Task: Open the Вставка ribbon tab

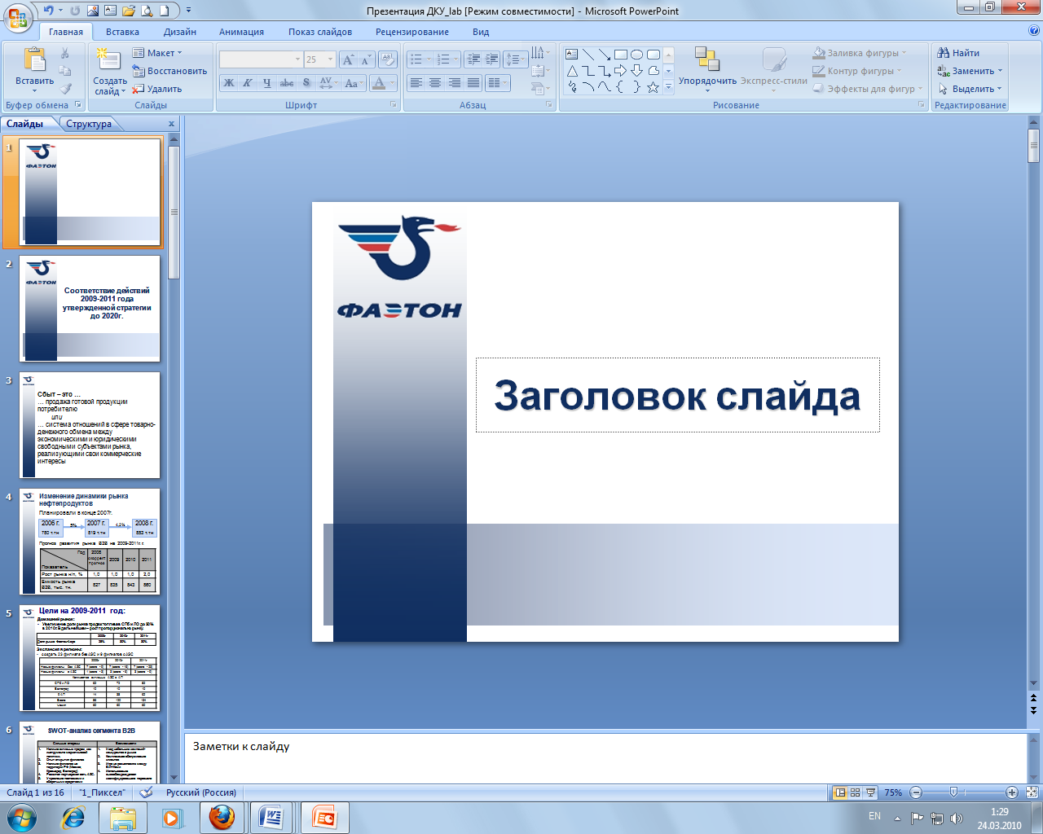Action: [122, 32]
